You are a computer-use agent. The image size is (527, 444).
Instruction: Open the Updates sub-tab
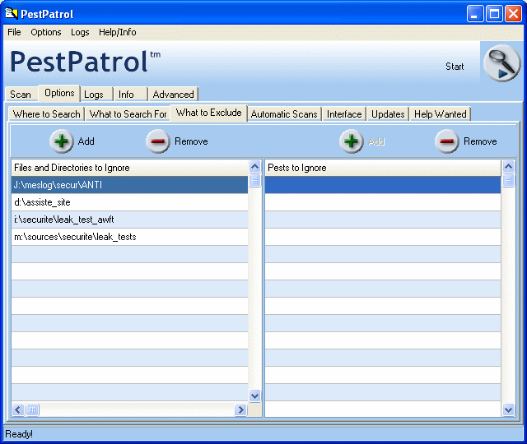388,114
